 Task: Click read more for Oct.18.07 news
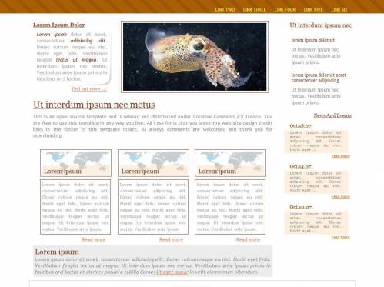pos(340,156)
